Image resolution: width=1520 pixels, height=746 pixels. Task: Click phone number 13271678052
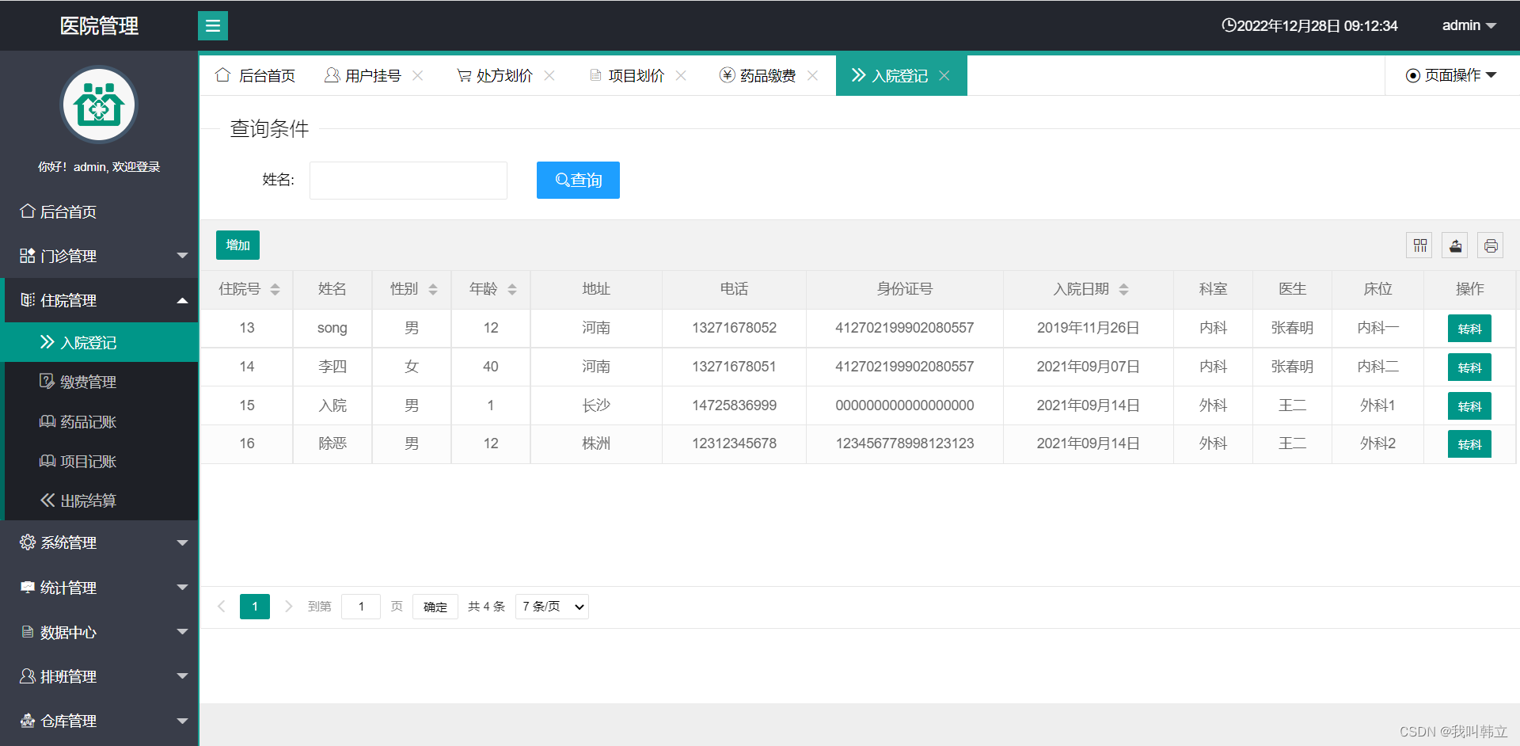[x=734, y=328]
